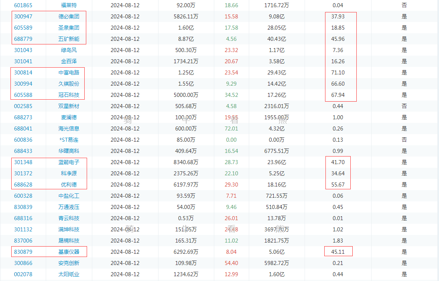Click the 中富电路 stock name

pos(69,72)
